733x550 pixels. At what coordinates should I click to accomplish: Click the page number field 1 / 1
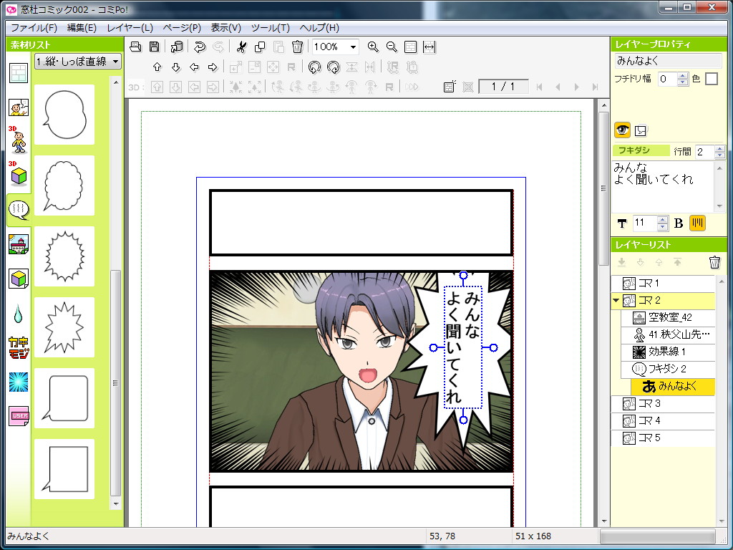[503, 87]
